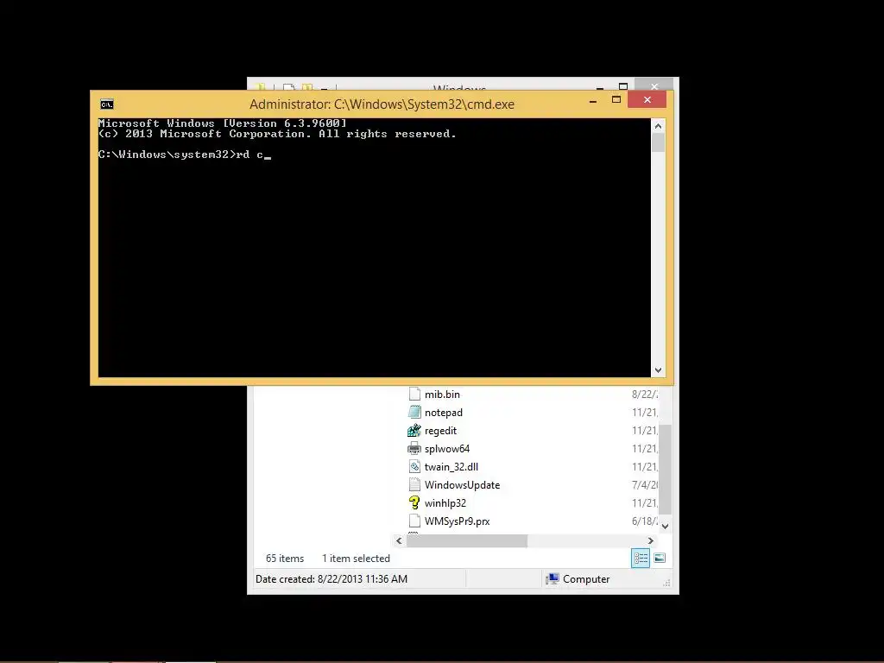
Task: Click the Computer icon in Explorer status bar
Action: pos(552,579)
